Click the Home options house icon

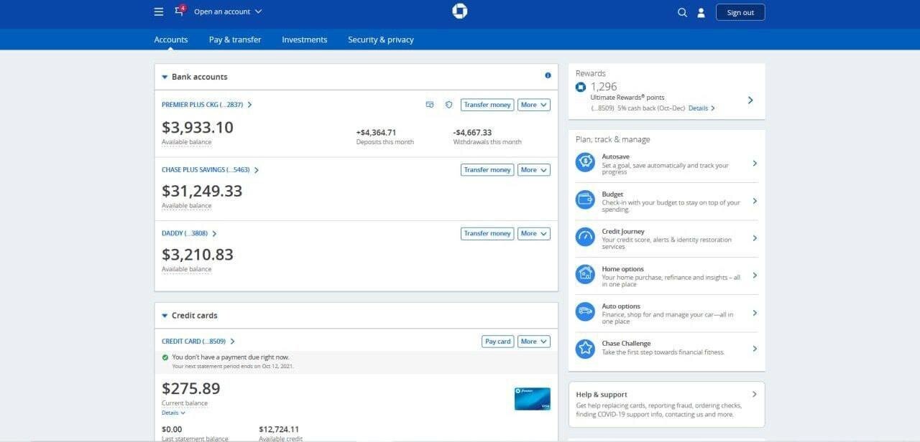click(585, 274)
